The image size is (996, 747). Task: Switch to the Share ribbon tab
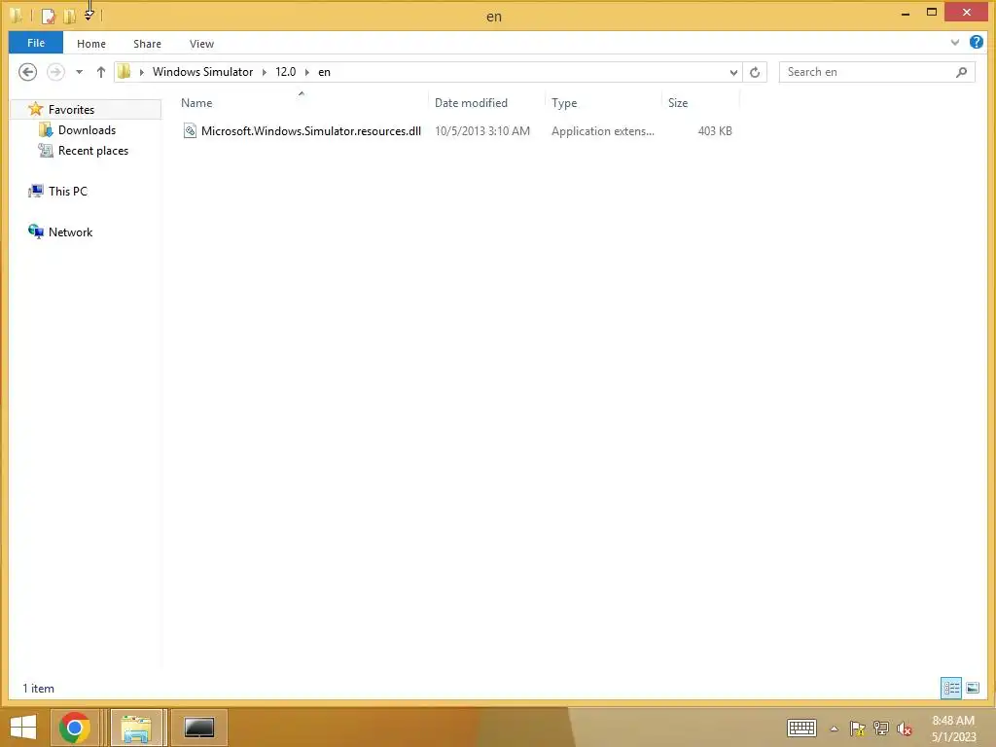(147, 43)
